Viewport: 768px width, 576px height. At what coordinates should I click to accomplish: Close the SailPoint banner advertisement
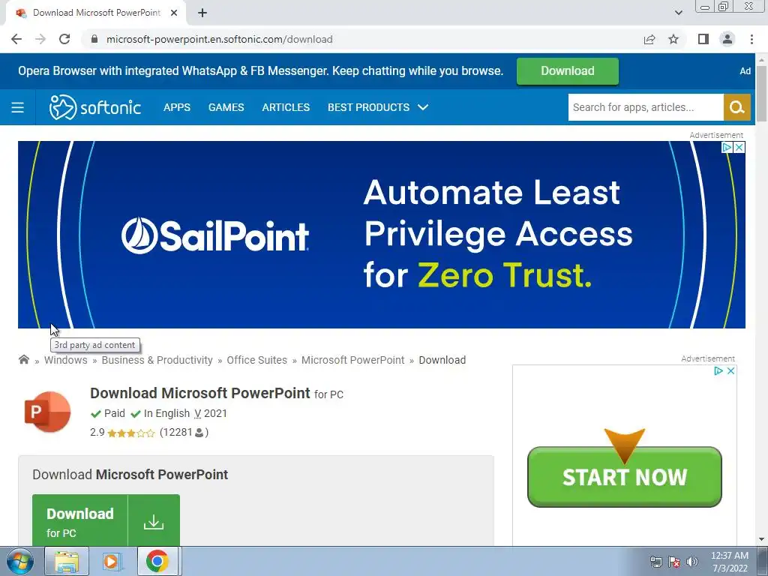click(739, 148)
